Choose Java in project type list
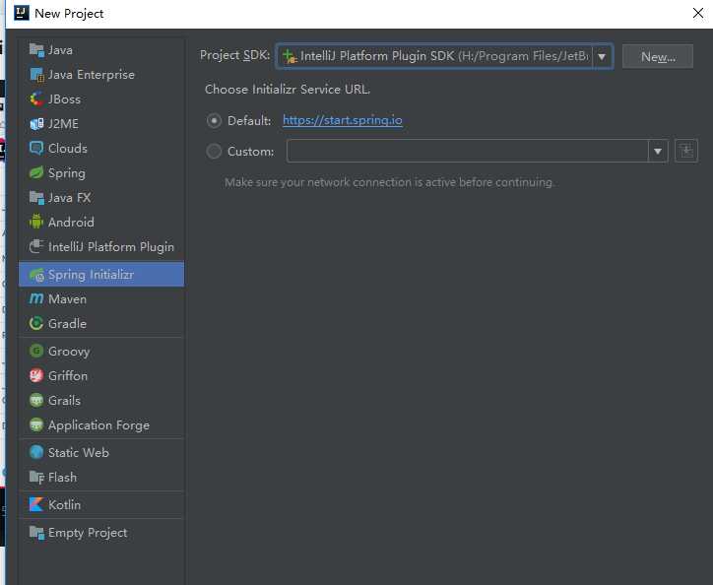Screen dimensions: 713x585 (101, 49)
